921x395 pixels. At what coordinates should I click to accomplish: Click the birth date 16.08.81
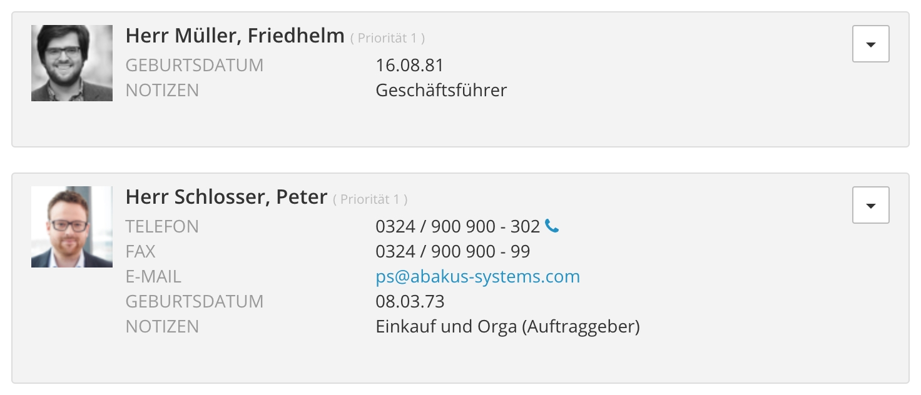point(410,65)
